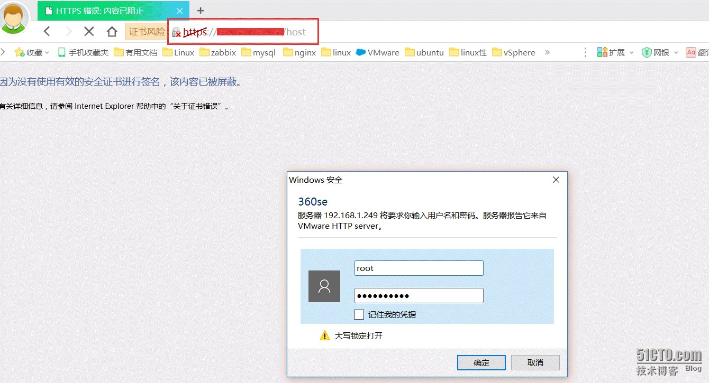Close the Windows 安全 dialog
Screen dimensions: 709x383
pyautogui.click(x=556, y=180)
